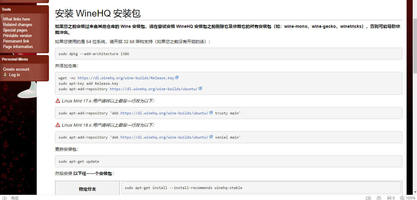The image size is (417, 200).
Task: Click external link icon after apt-add-repository ubuntu URL
Action: point(200,89)
